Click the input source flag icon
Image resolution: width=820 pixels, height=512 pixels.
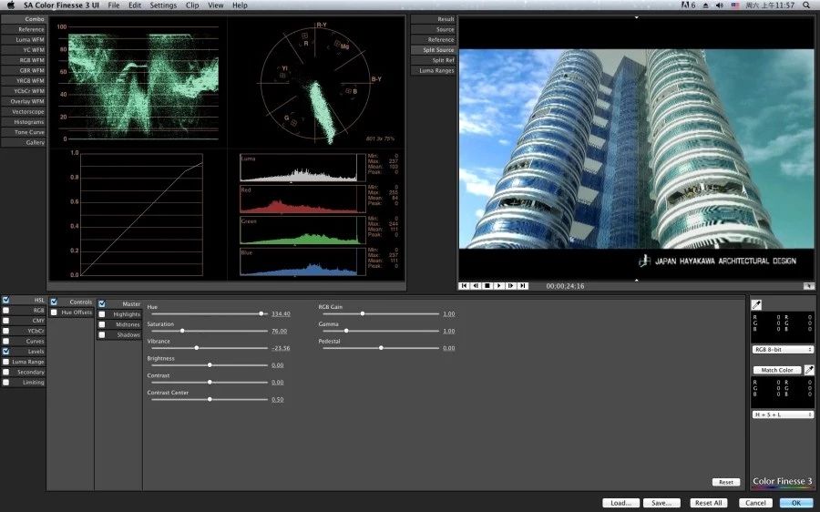[x=735, y=5]
